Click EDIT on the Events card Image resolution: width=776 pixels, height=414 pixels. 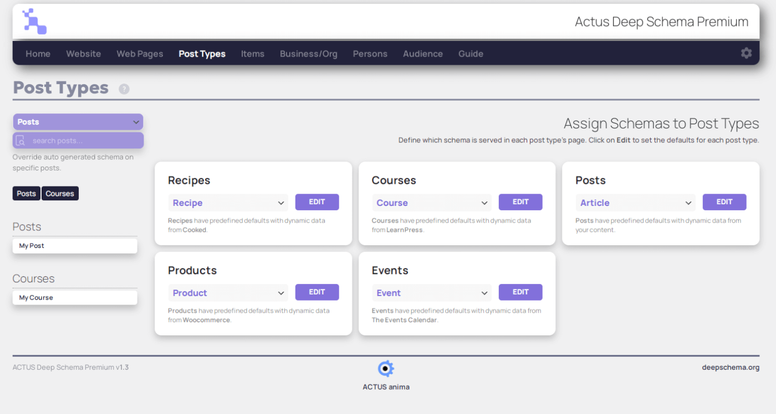[x=520, y=292]
